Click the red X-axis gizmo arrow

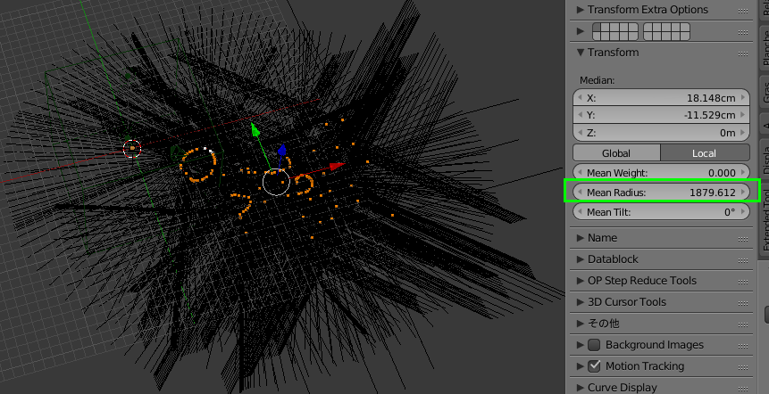[x=338, y=167]
